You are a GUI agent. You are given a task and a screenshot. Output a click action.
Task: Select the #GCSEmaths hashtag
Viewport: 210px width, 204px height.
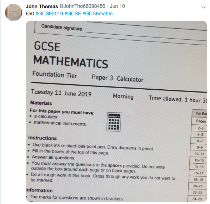[97, 14]
